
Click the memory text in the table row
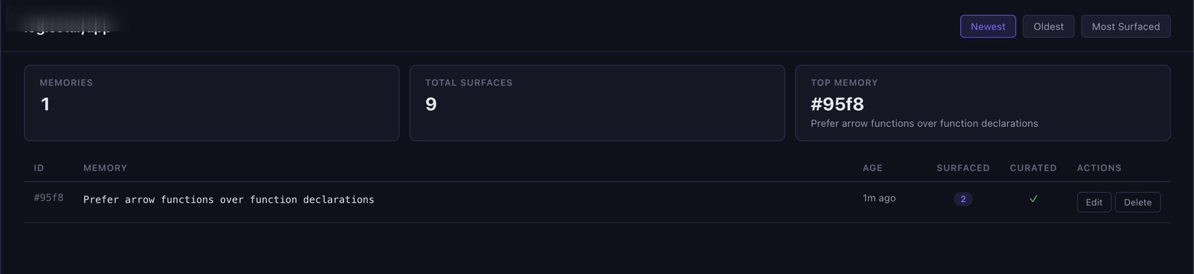pyautogui.click(x=229, y=200)
